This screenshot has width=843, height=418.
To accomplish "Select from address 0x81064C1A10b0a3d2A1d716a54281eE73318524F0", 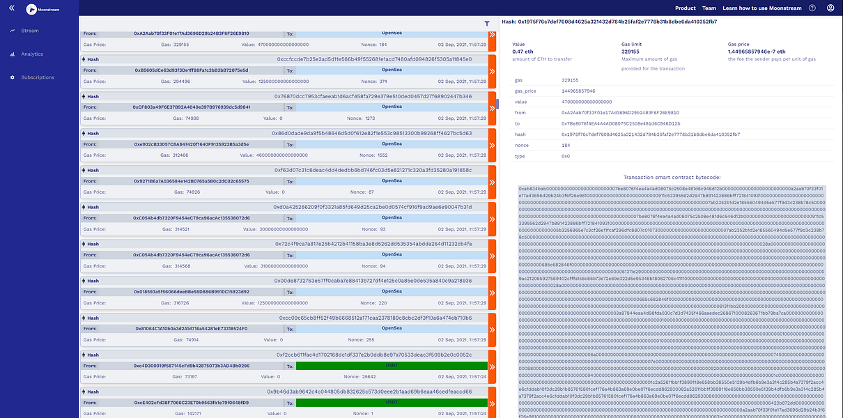I will (x=192, y=329).
